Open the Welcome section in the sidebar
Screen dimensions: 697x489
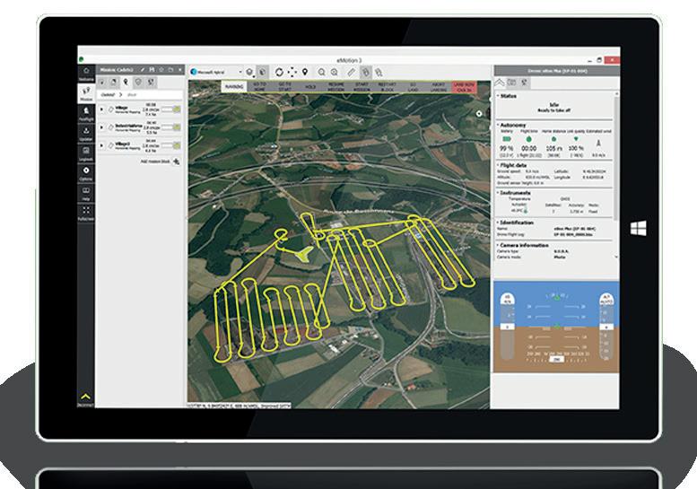(x=86, y=74)
